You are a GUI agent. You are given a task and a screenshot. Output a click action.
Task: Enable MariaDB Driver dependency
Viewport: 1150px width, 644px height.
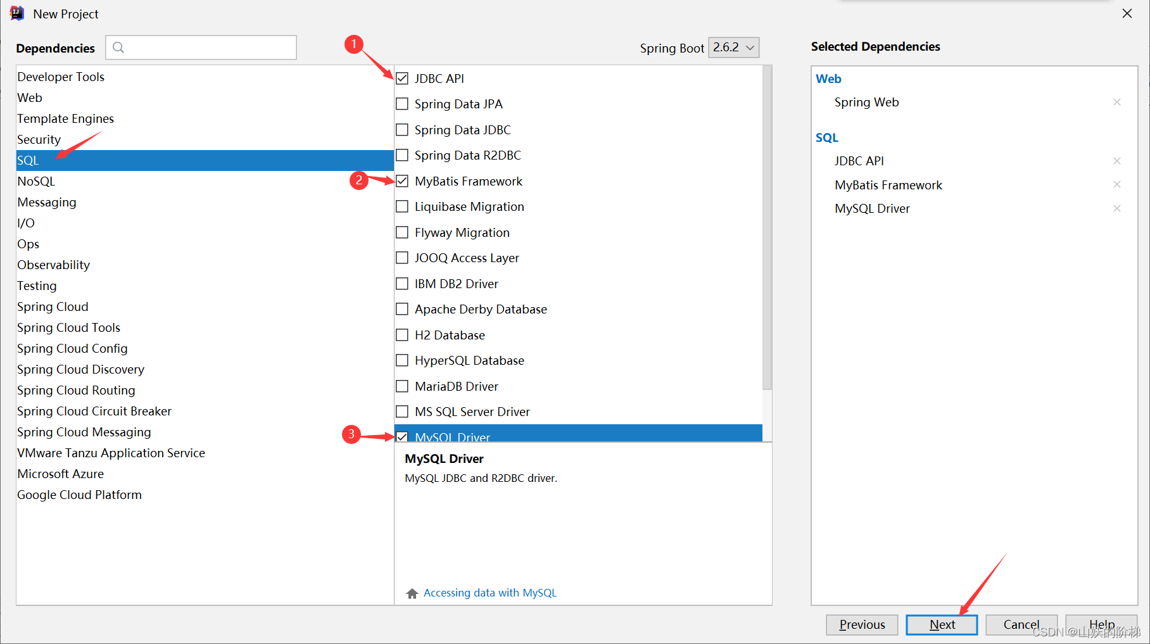(x=402, y=386)
